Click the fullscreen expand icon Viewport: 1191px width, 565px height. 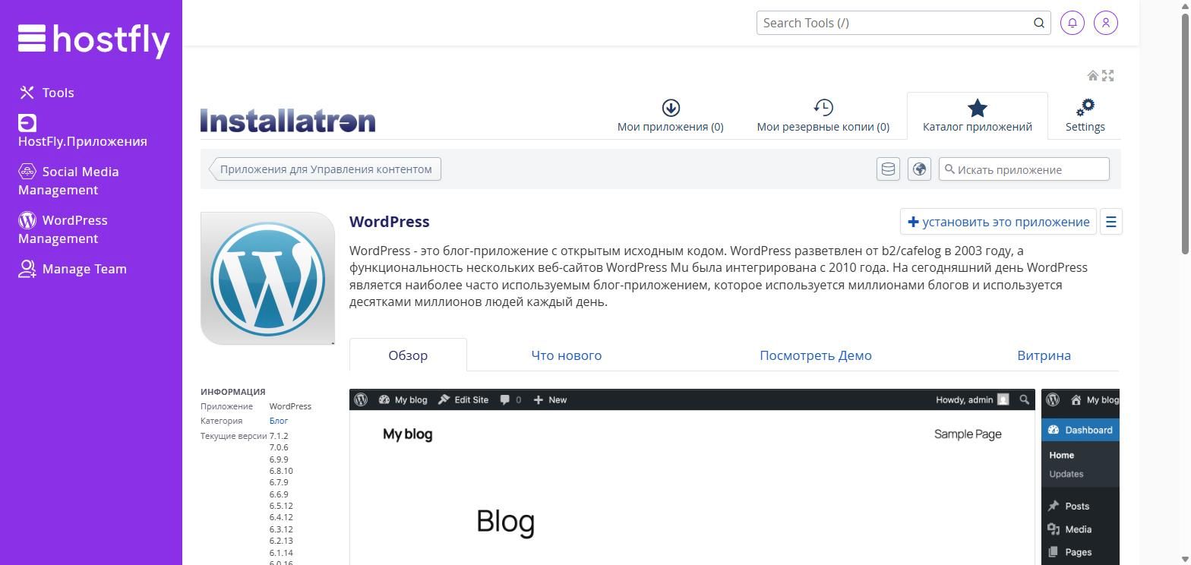point(1108,75)
